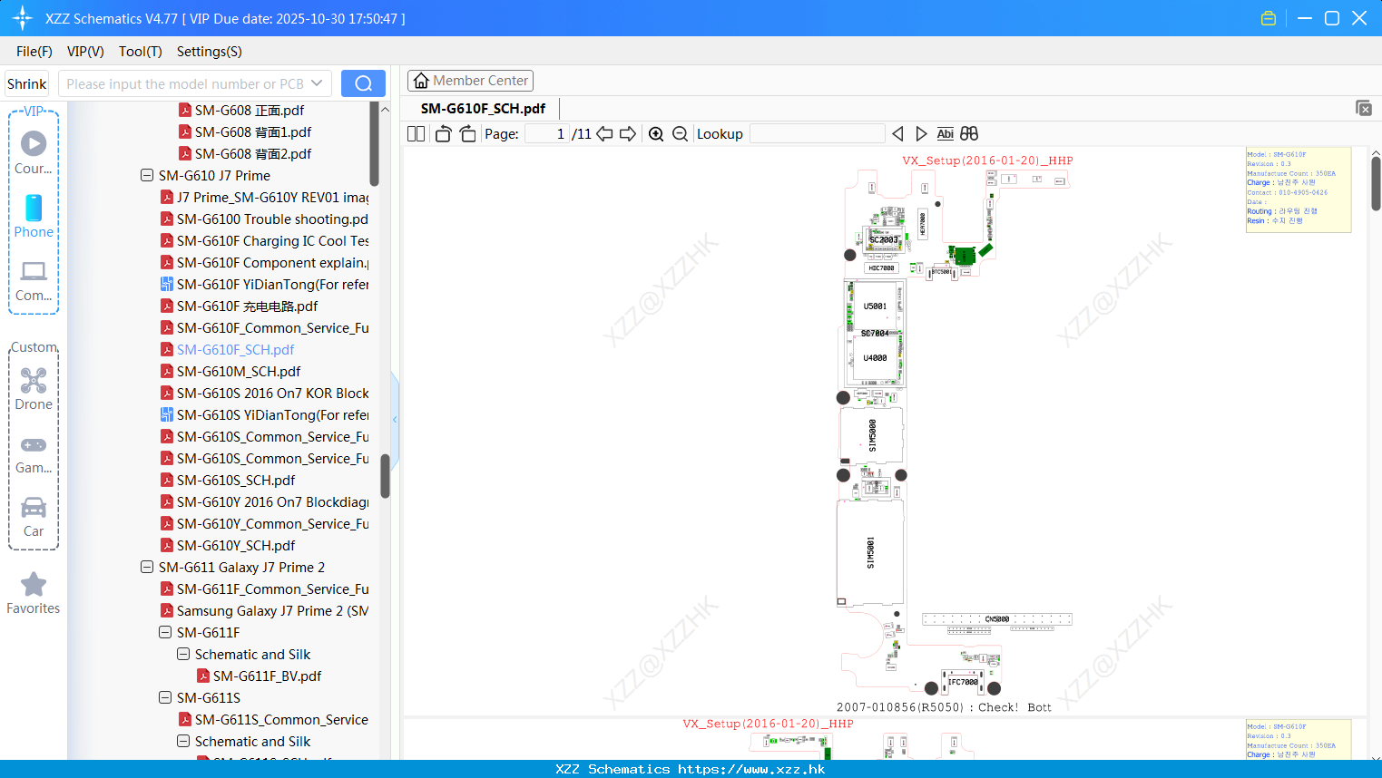Open Favorites star
The width and height of the screenshot is (1382, 778).
(x=34, y=593)
